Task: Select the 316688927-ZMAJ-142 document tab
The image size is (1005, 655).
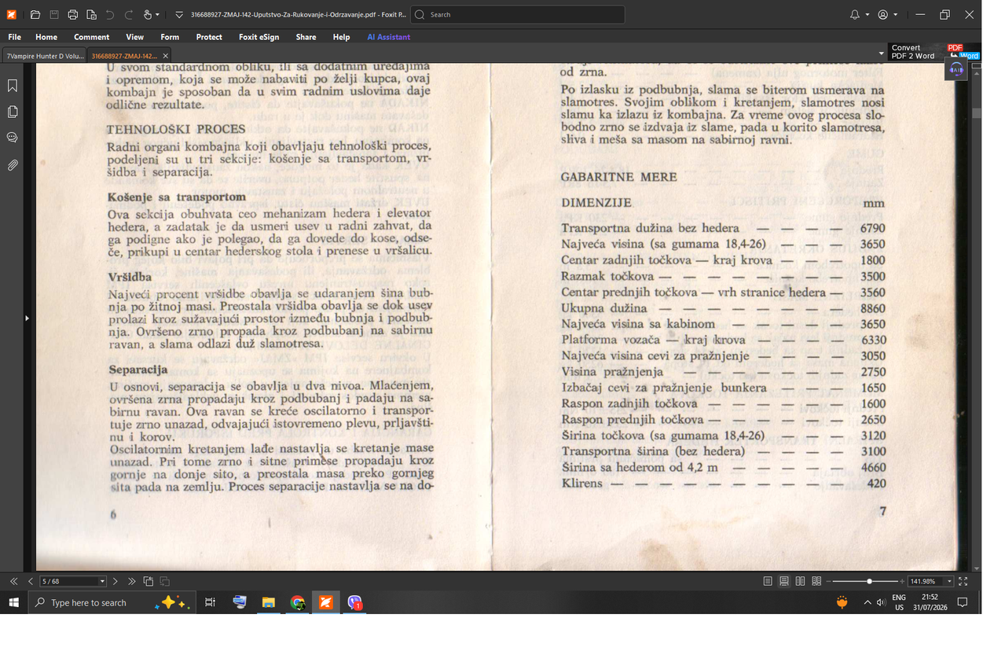Action: (124, 56)
